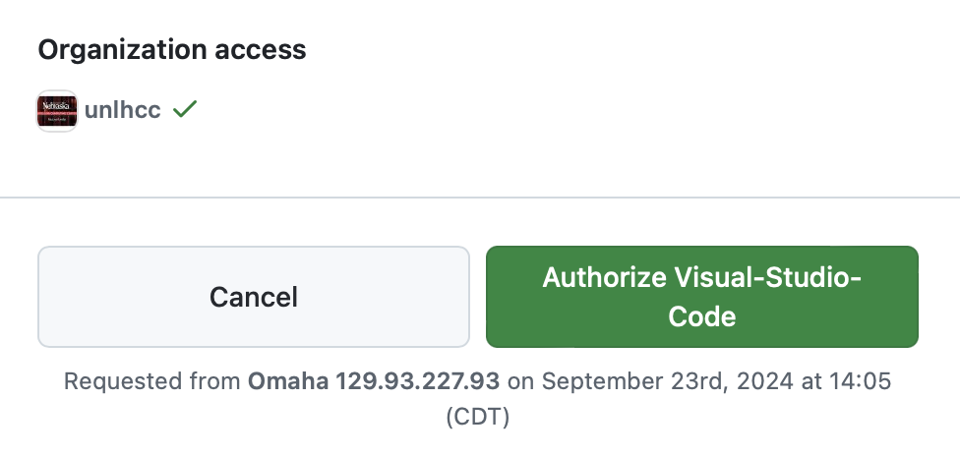This screenshot has width=960, height=456.
Task: Click the word 'Code' in the green button
Action: click(x=702, y=317)
